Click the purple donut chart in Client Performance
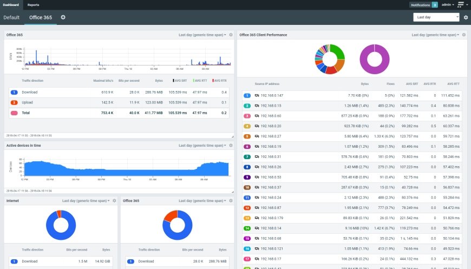 (x=375, y=59)
